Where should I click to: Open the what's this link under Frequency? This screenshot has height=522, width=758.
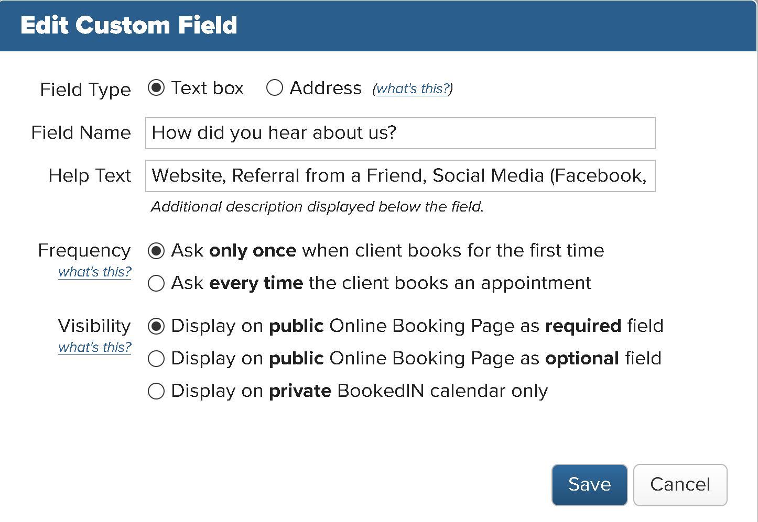coord(95,272)
